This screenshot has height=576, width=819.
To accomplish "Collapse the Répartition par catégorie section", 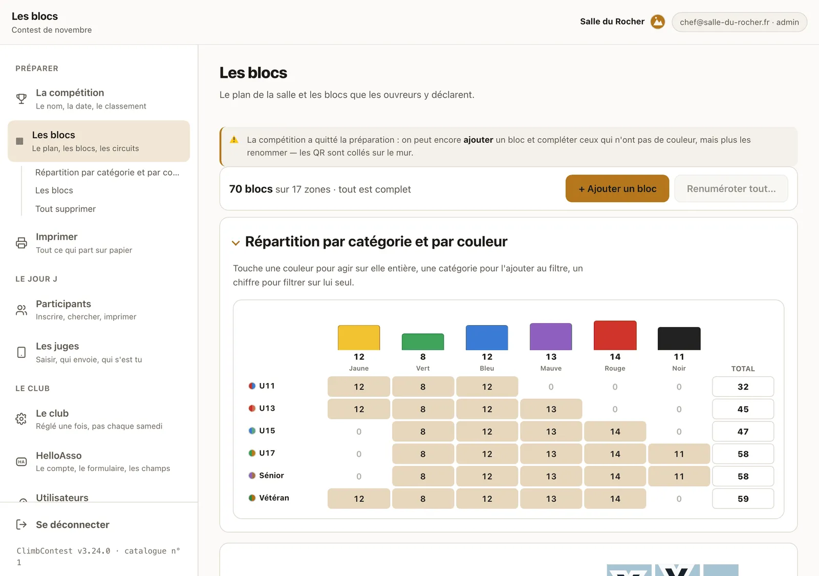I will point(235,243).
